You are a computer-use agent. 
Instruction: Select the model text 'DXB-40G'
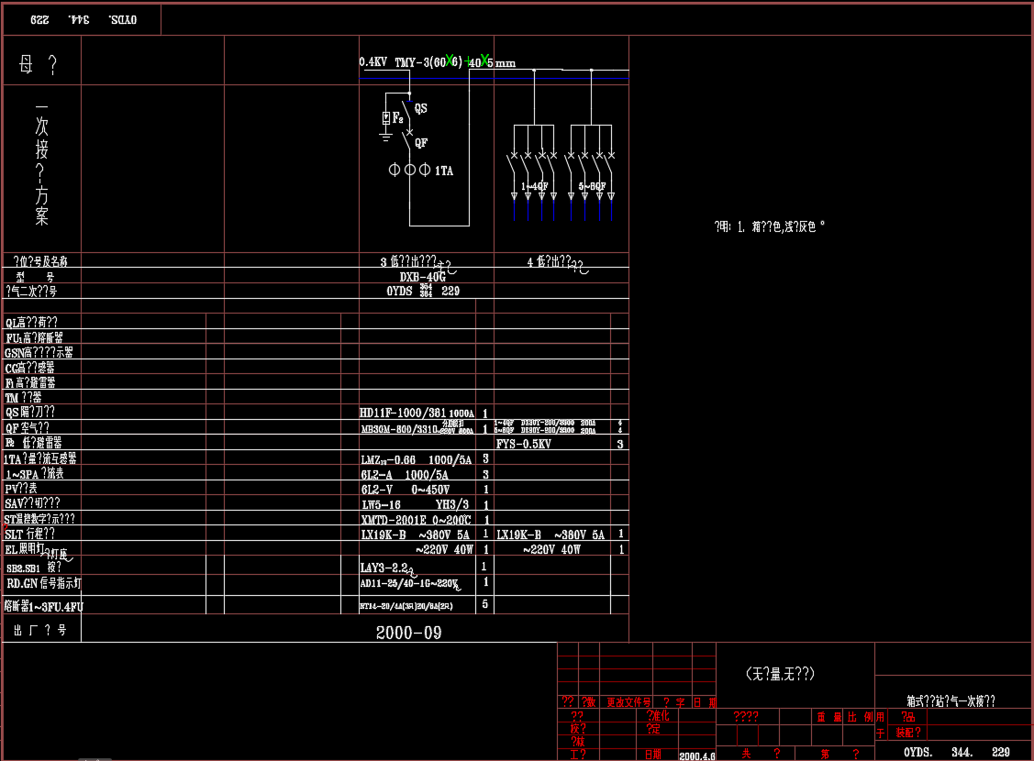pos(423,277)
